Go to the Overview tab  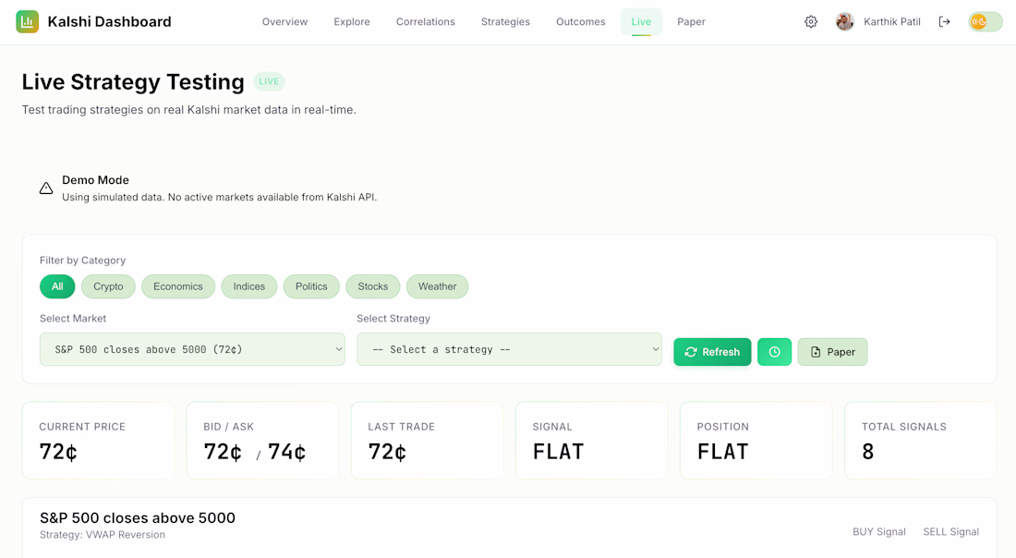click(284, 22)
